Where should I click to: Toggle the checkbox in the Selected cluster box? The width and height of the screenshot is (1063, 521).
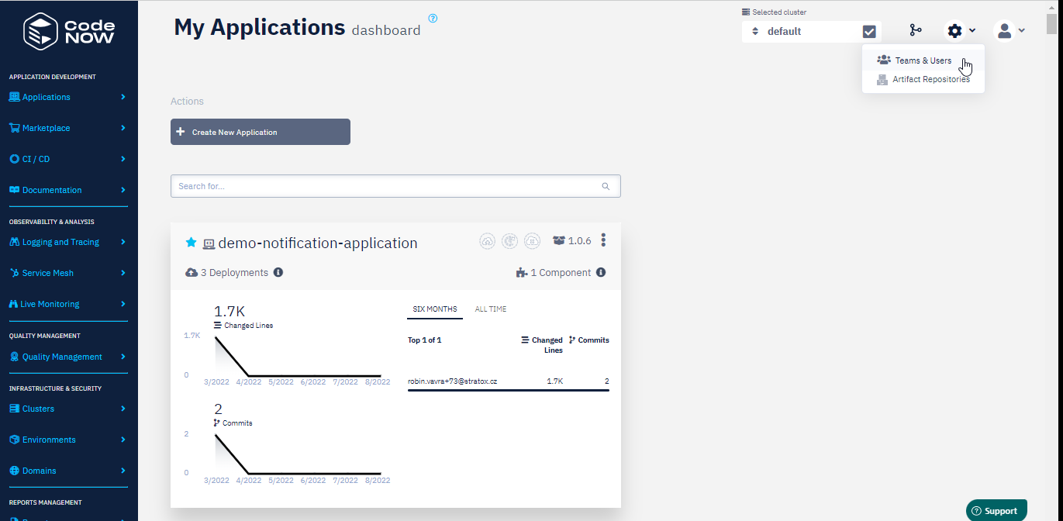[x=869, y=32]
